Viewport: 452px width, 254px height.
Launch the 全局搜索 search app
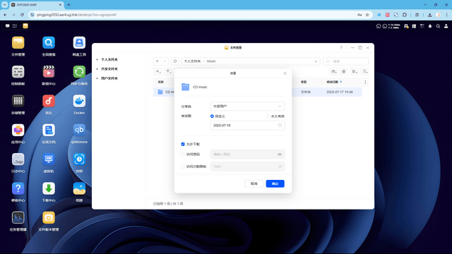pyautogui.click(x=49, y=43)
